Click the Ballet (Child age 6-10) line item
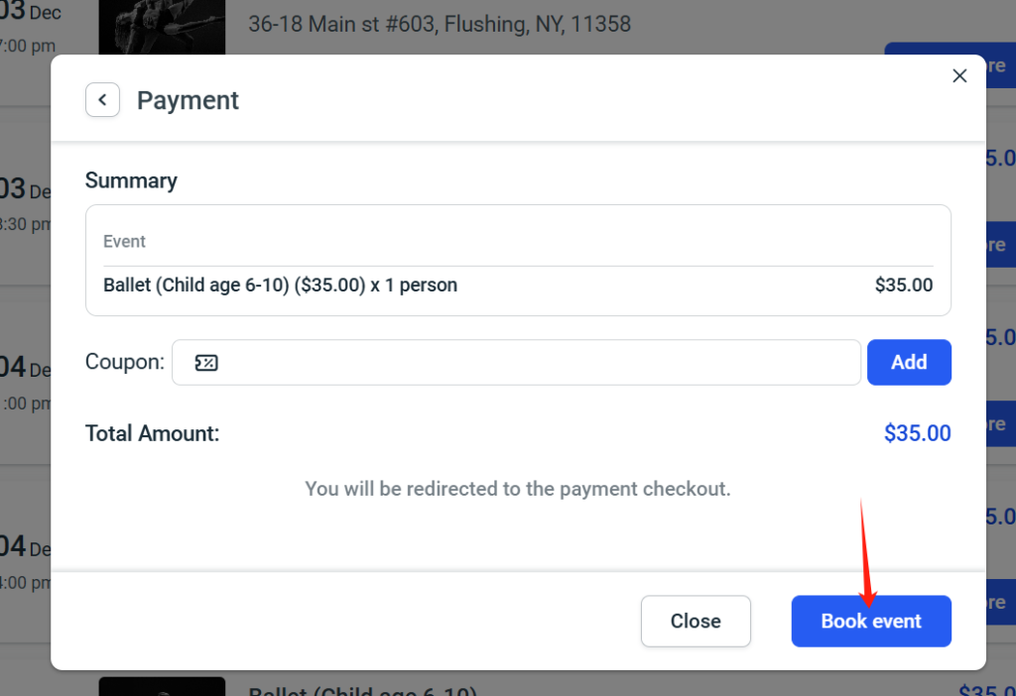This screenshot has width=1016, height=696. 280,286
